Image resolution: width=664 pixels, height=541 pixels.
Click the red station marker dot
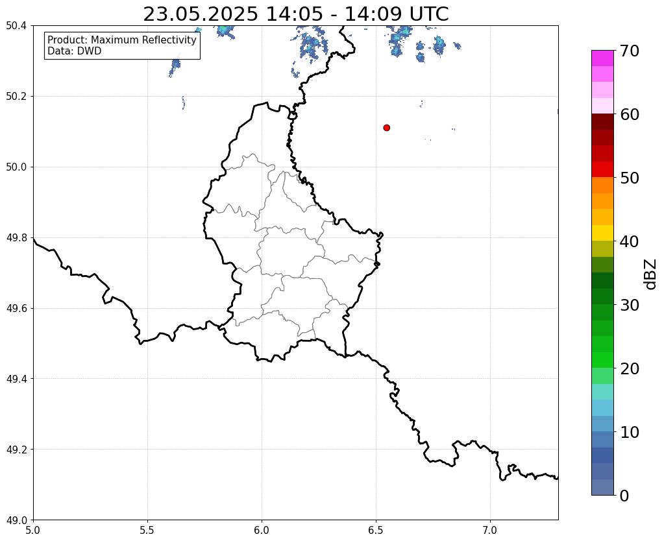[386, 128]
